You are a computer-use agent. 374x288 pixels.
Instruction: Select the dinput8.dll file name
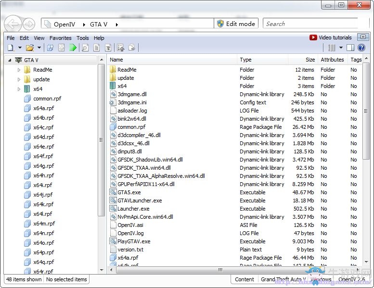click(x=129, y=151)
